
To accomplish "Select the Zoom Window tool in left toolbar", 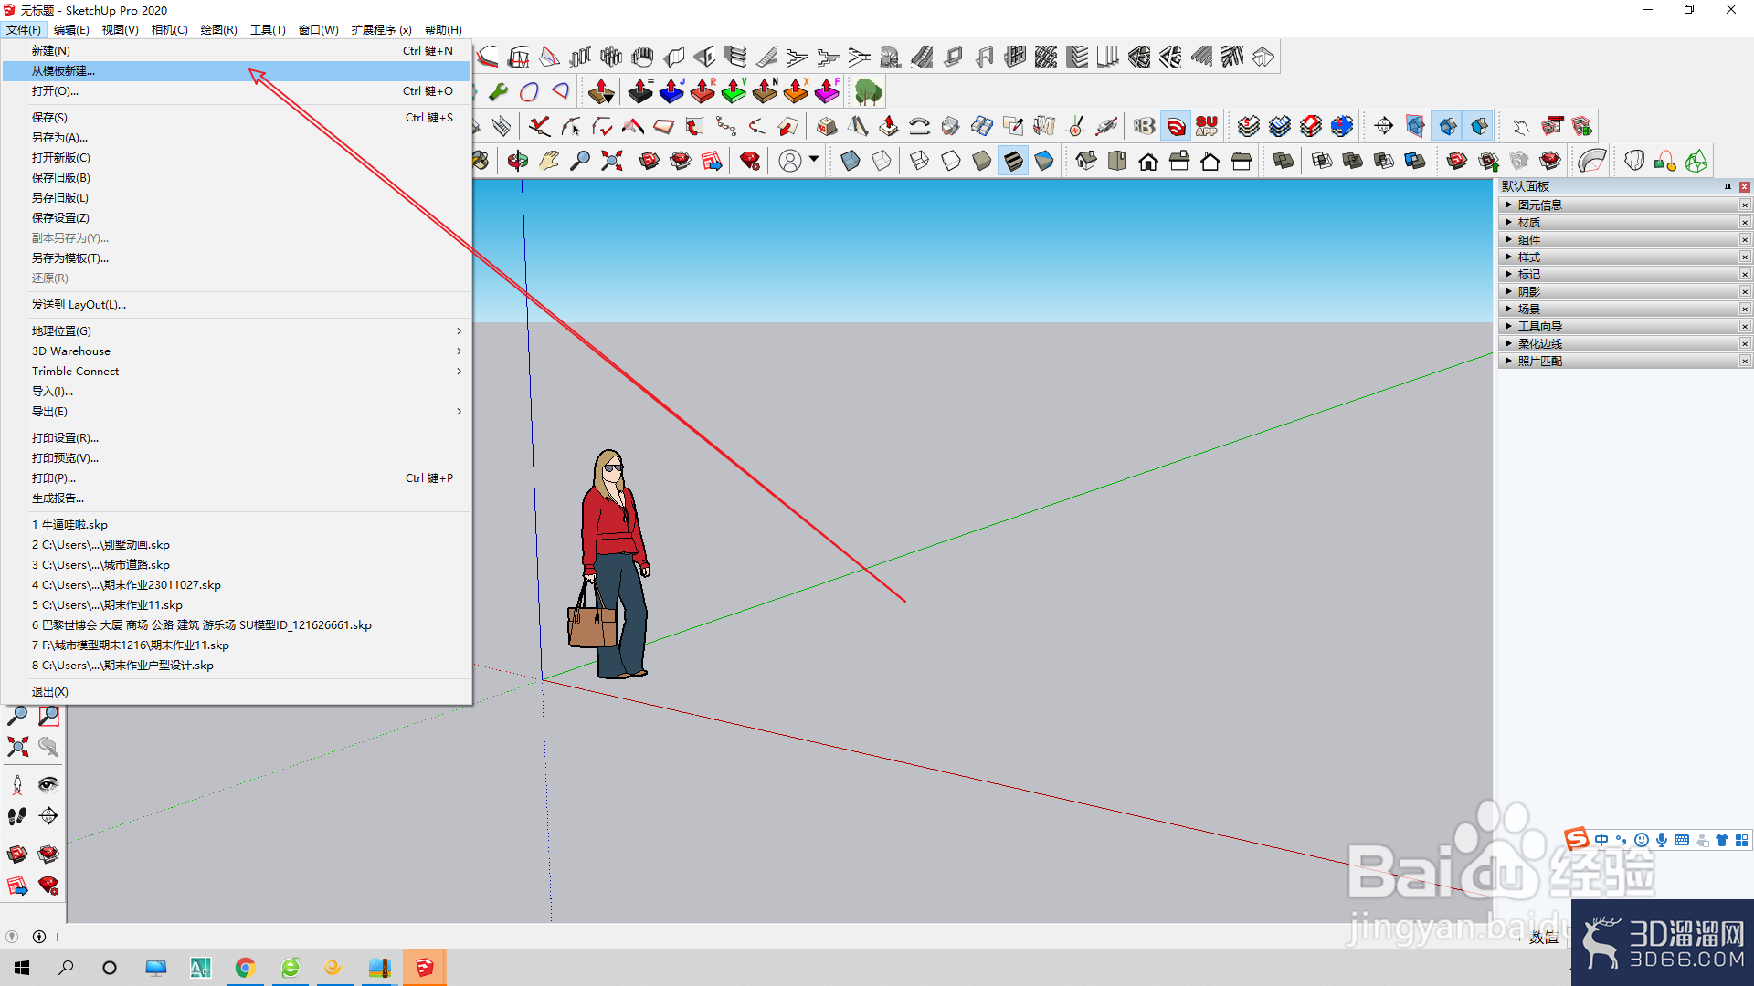I will [x=48, y=716].
